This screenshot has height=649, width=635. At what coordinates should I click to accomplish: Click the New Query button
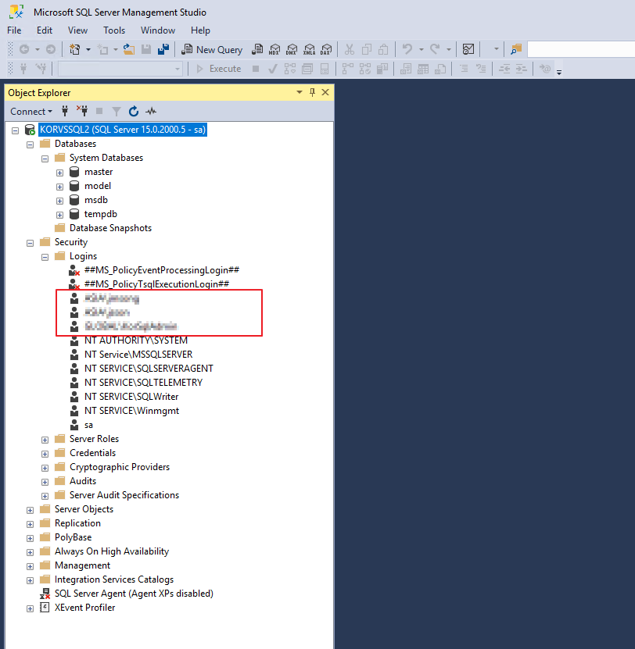pyautogui.click(x=212, y=50)
